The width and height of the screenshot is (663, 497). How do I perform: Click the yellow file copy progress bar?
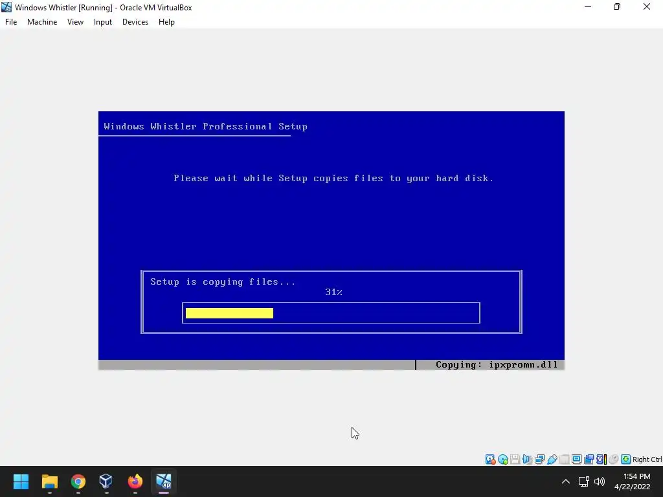pyautogui.click(x=230, y=313)
